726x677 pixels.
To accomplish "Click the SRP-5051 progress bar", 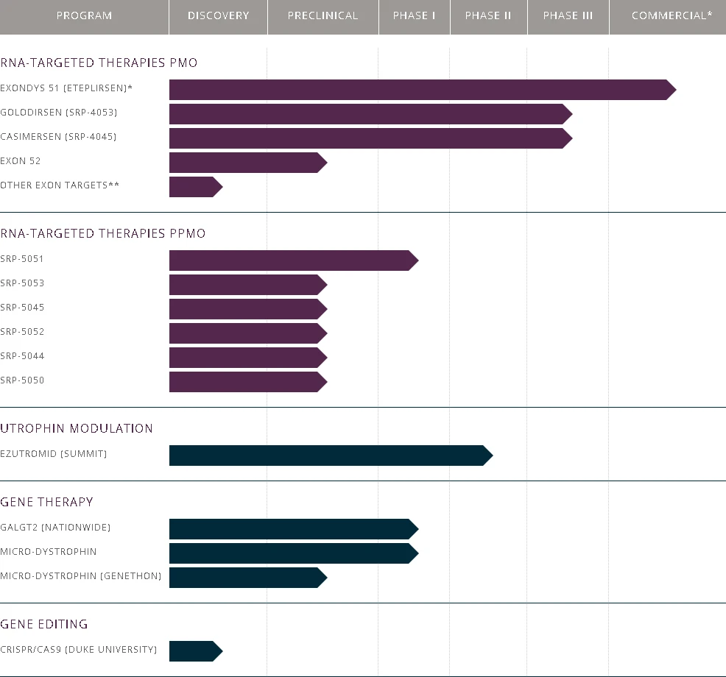I will (x=294, y=260).
